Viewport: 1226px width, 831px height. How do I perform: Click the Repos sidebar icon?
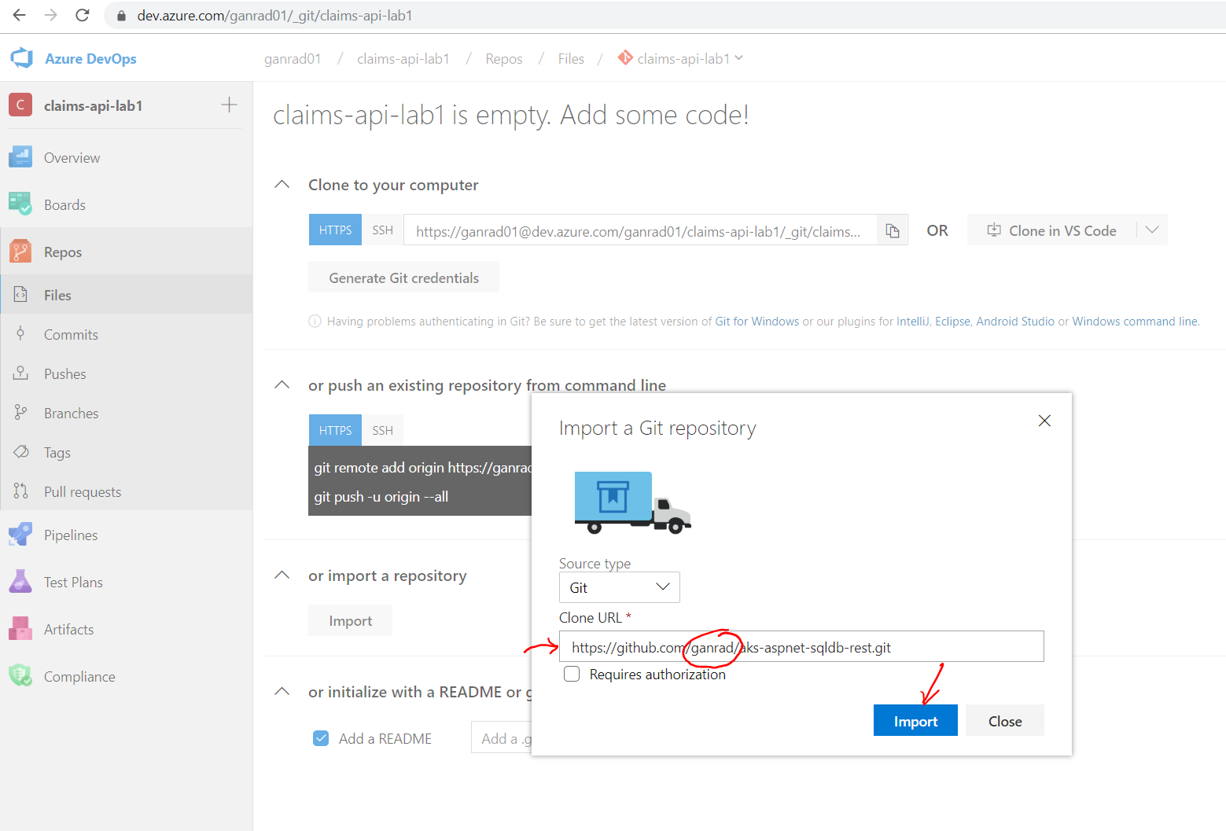20,252
